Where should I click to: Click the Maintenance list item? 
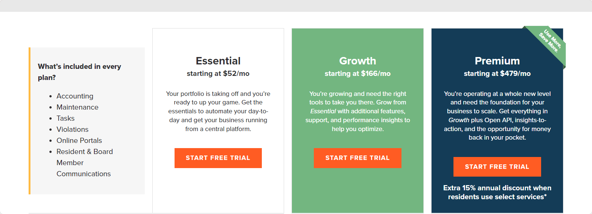pyautogui.click(x=77, y=107)
